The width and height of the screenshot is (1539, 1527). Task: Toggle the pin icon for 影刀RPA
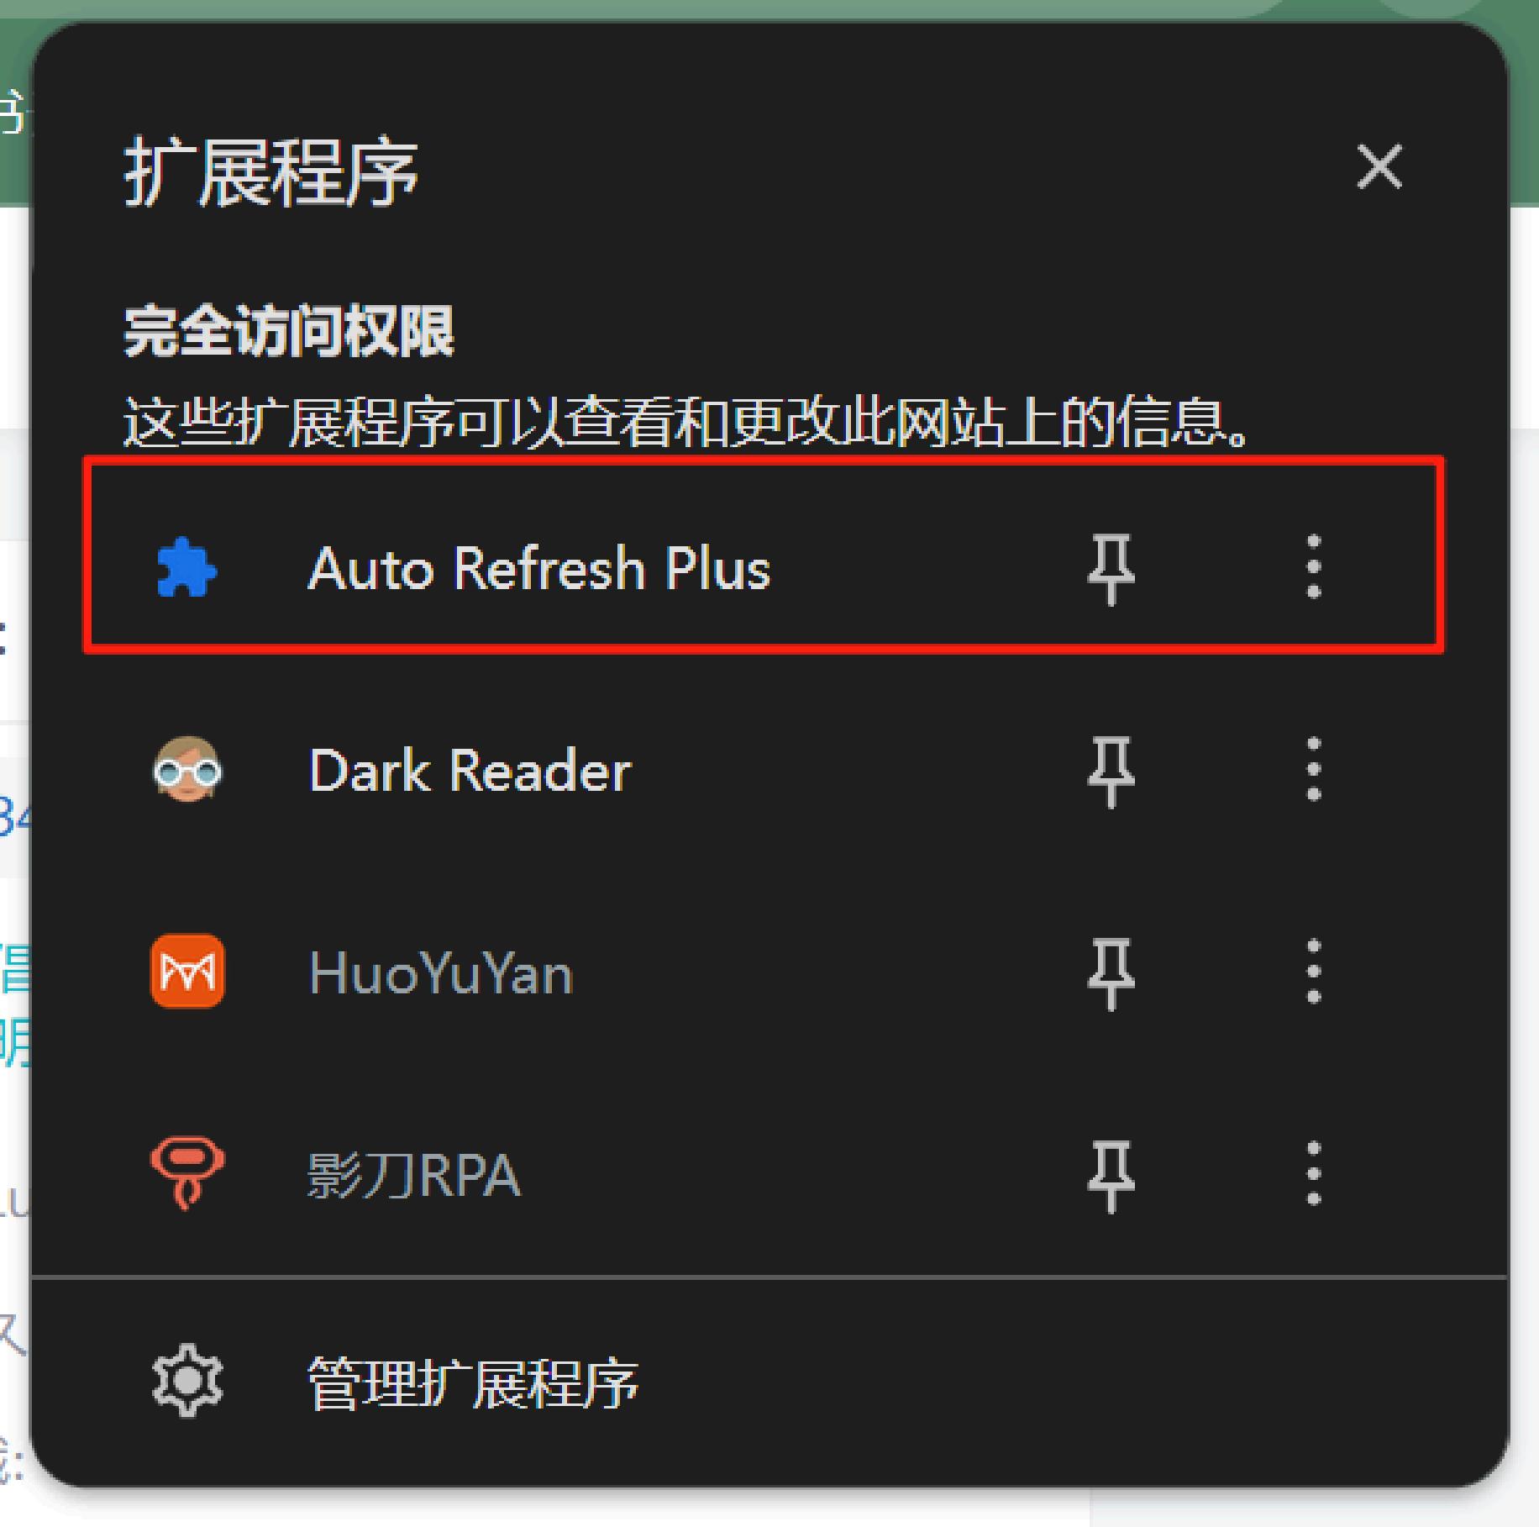pyautogui.click(x=1111, y=1175)
